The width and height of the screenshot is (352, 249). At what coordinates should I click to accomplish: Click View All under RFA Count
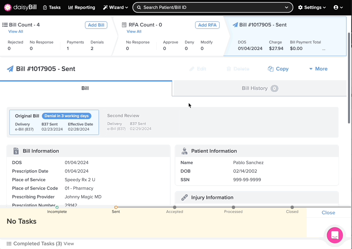[134, 32]
